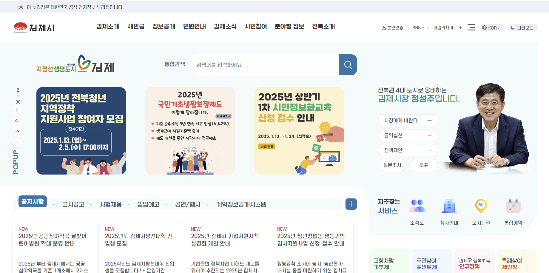Viewport: 549px width, 273px height.
Task: Open the 김제소식 menu
Action: 225,27
